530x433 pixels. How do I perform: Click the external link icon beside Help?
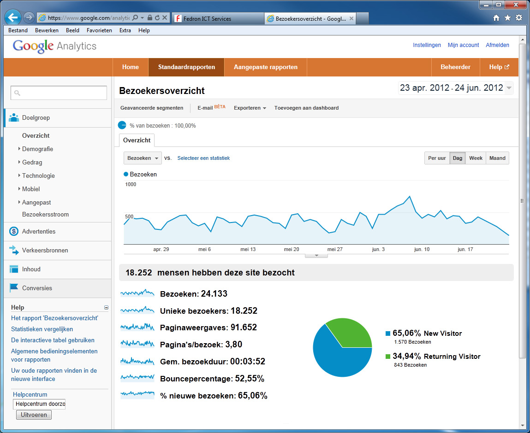tap(506, 67)
